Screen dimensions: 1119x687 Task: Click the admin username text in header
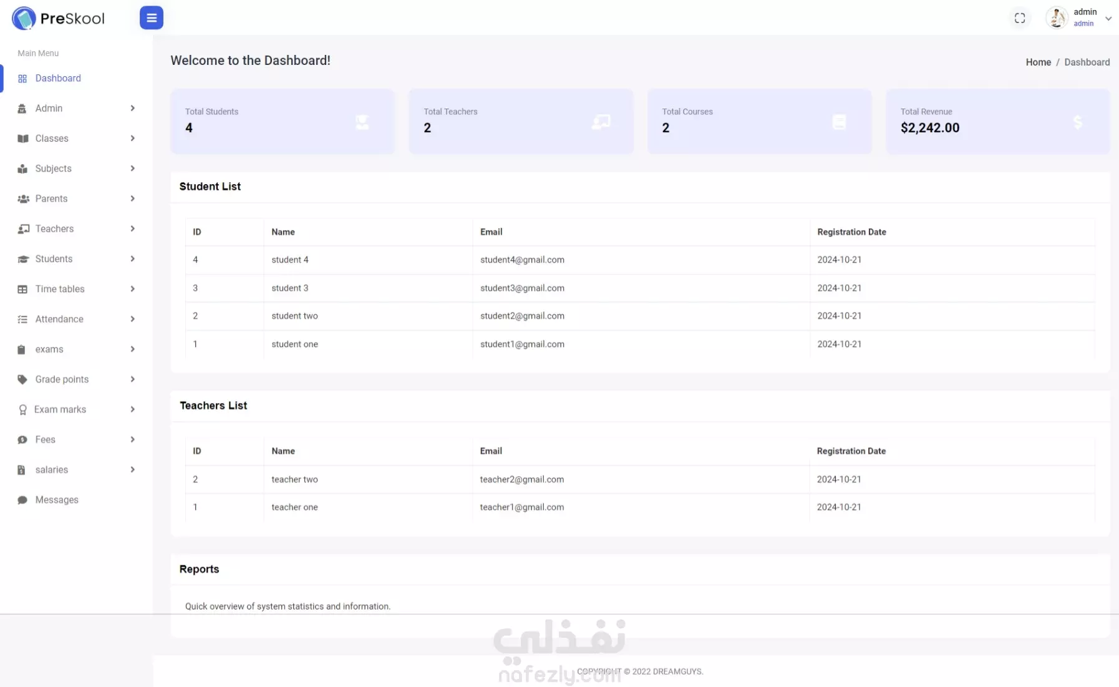pyautogui.click(x=1085, y=12)
